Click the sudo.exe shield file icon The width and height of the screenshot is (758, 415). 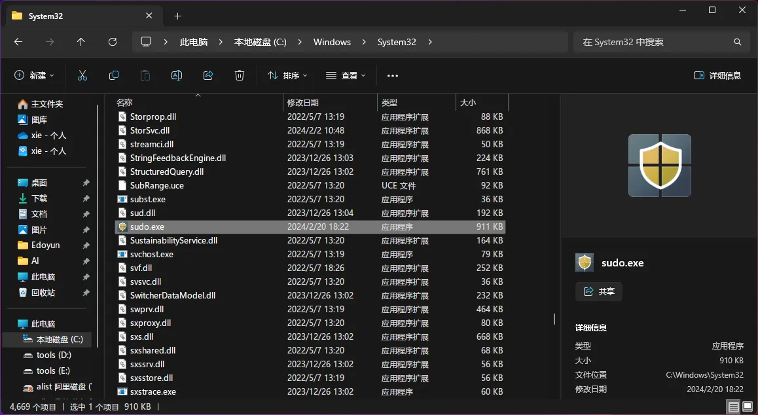(123, 227)
